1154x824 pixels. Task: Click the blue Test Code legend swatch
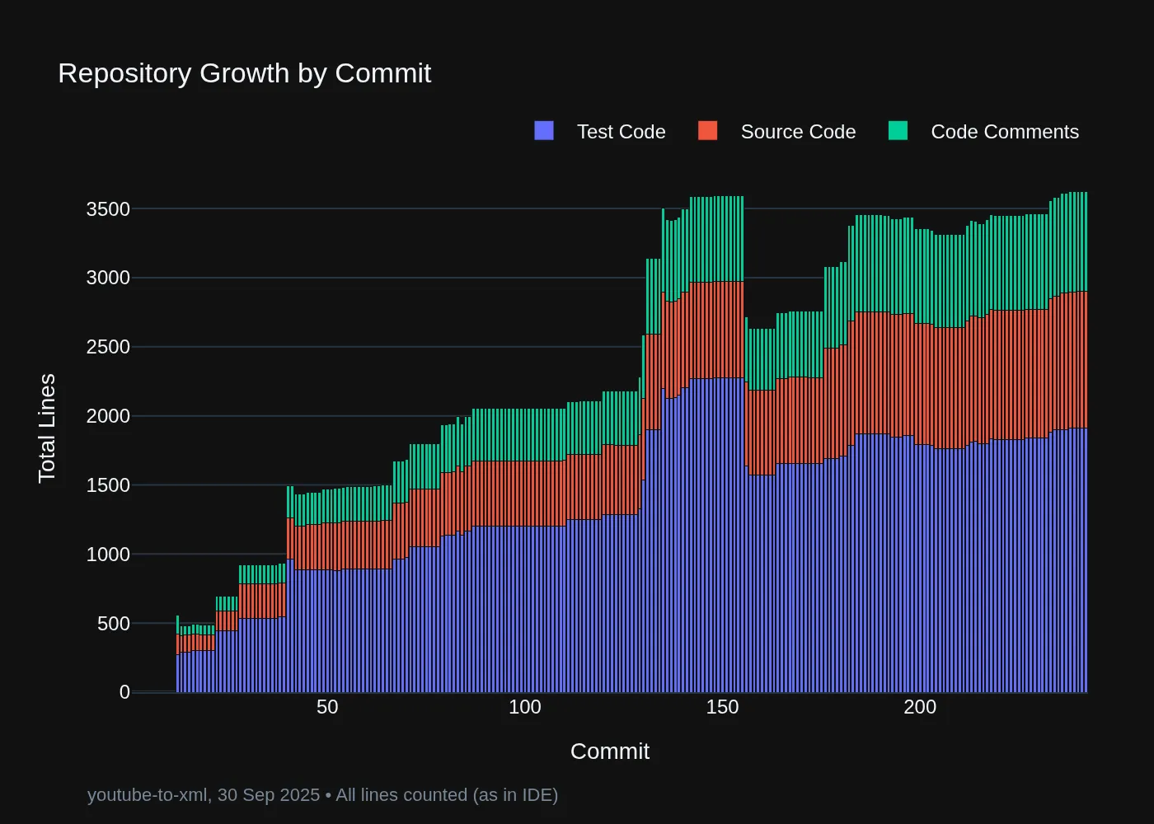click(544, 131)
